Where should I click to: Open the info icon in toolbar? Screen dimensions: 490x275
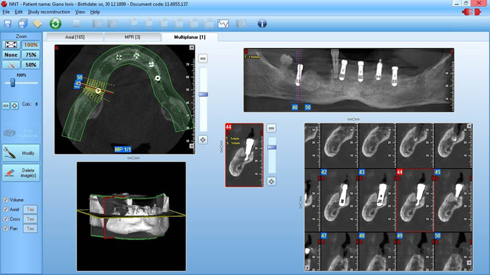point(262,24)
